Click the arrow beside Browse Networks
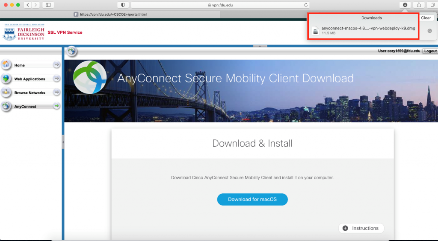The image size is (438, 241). [57, 92]
